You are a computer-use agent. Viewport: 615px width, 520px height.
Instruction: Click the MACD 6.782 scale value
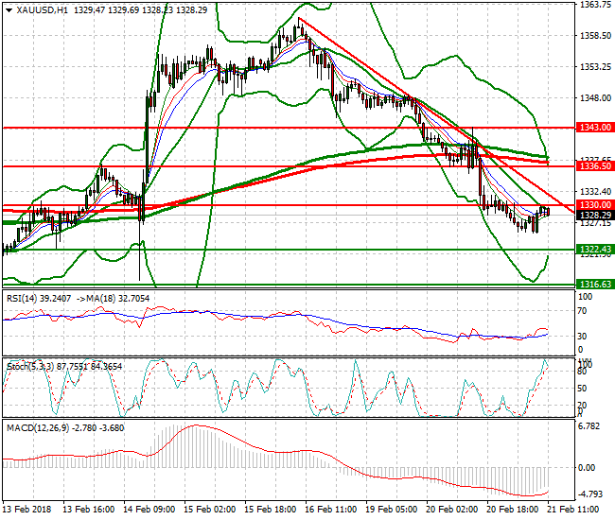point(589,426)
